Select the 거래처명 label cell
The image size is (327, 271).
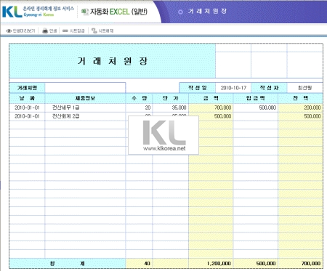27,88
